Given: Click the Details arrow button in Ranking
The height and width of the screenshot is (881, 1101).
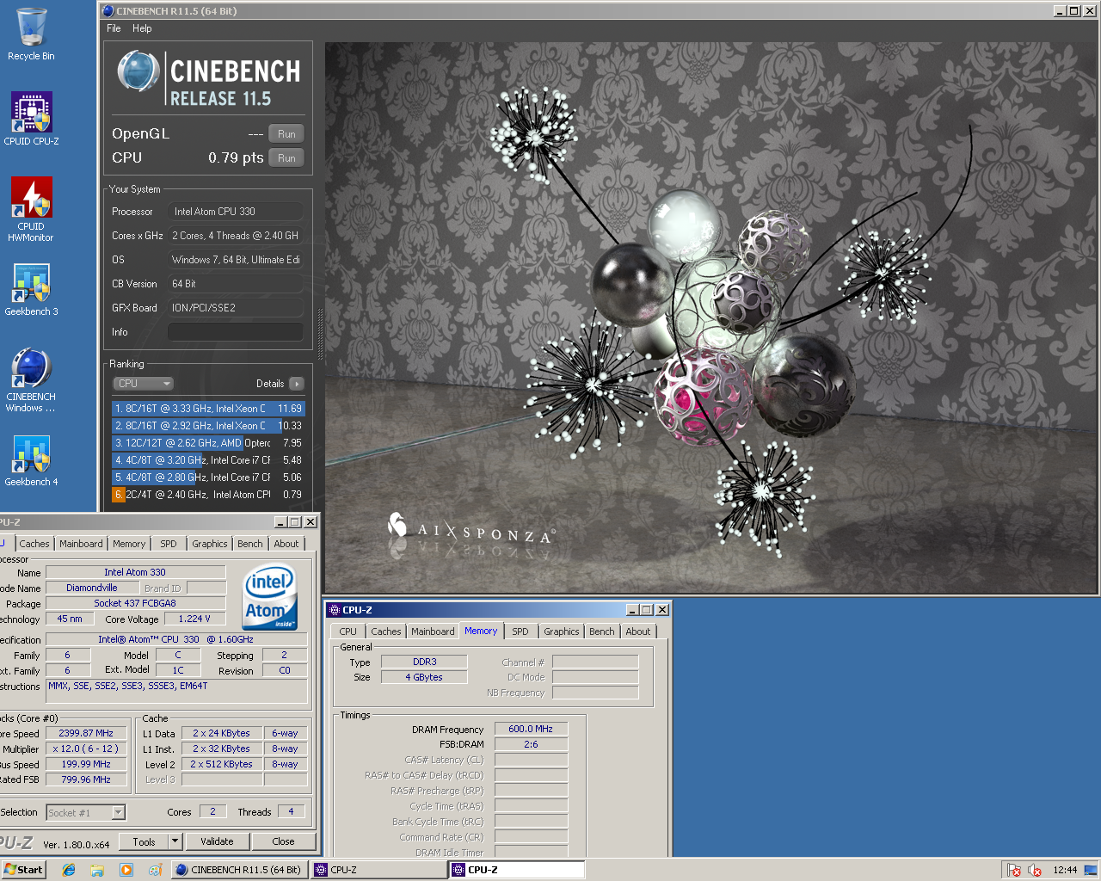Looking at the screenshot, I should (x=297, y=384).
